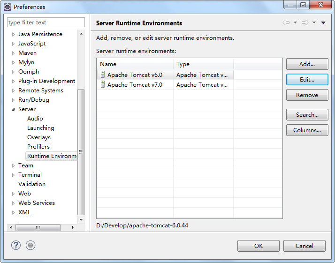The image size is (335, 263).
Task: Click the Cancel button
Action: point(304,246)
